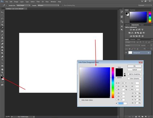
Task: Select the Rectangle shape tool
Action: [x=2, y=66]
